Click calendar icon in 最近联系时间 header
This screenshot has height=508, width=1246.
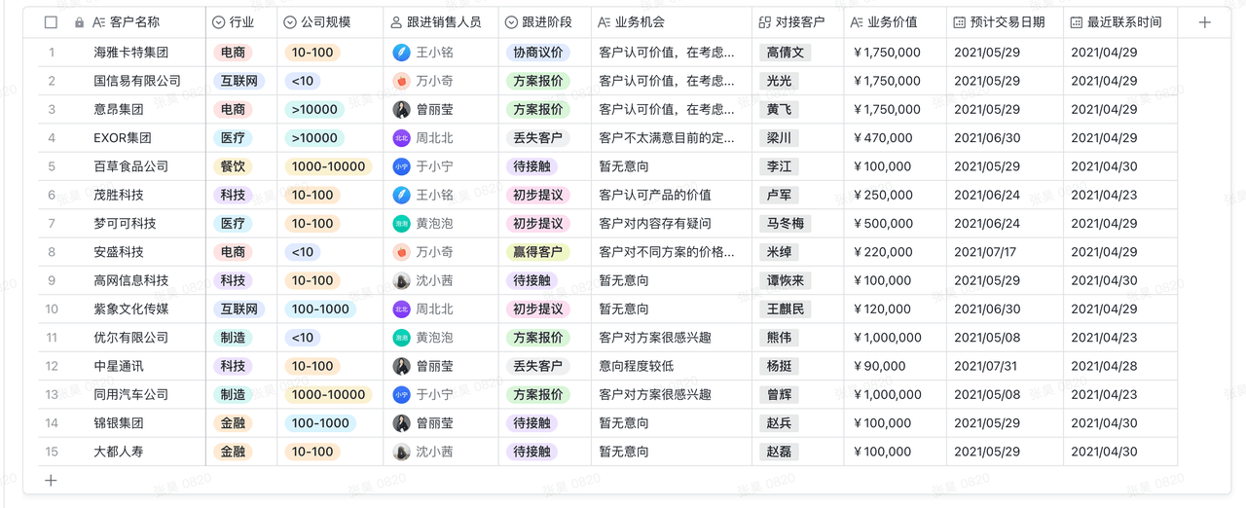[x=1076, y=22]
